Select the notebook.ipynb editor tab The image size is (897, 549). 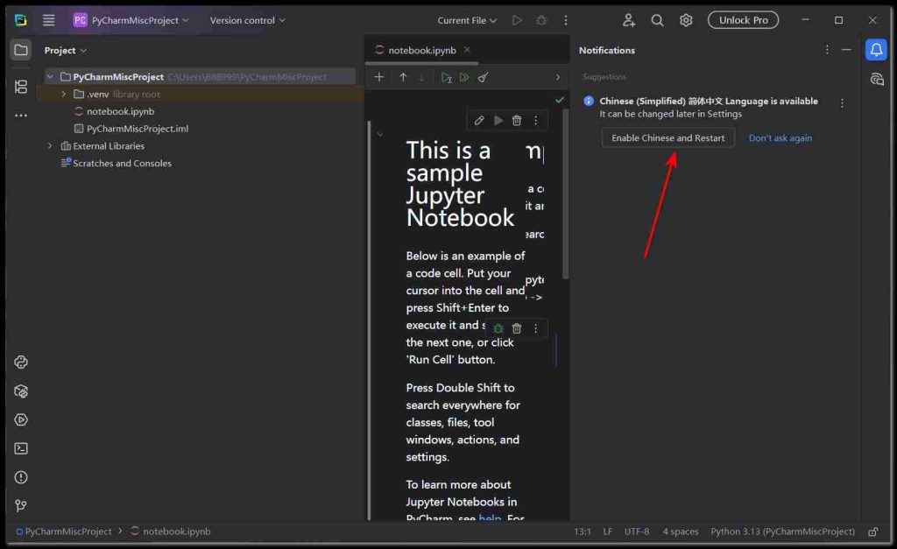[415, 51]
